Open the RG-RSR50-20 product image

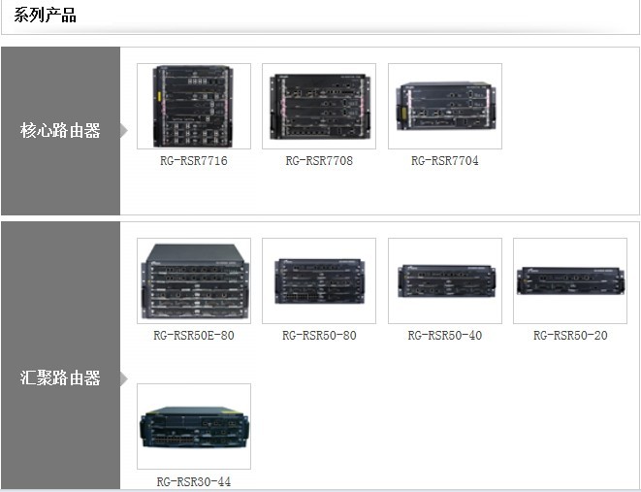pos(570,281)
